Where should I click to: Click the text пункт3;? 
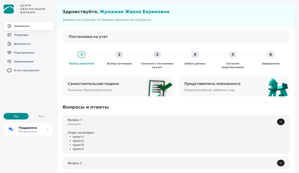pos(79,145)
